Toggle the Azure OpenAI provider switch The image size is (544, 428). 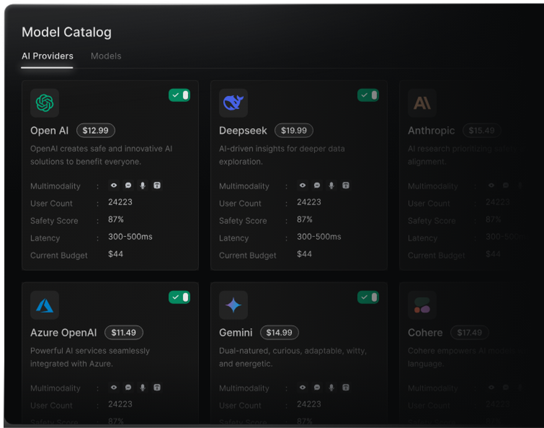pyautogui.click(x=180, y=297)
